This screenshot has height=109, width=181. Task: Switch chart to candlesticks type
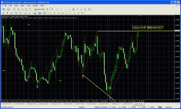click(x=8, y=13)
